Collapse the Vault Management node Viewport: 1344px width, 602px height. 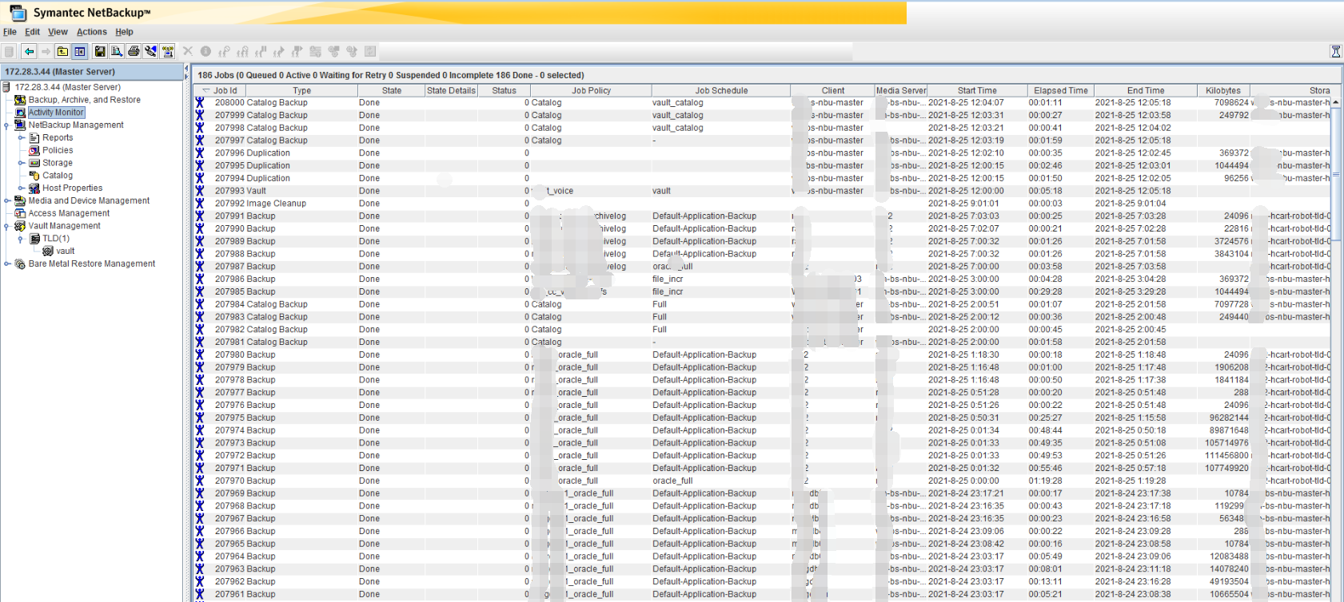[x=7, y=226]
